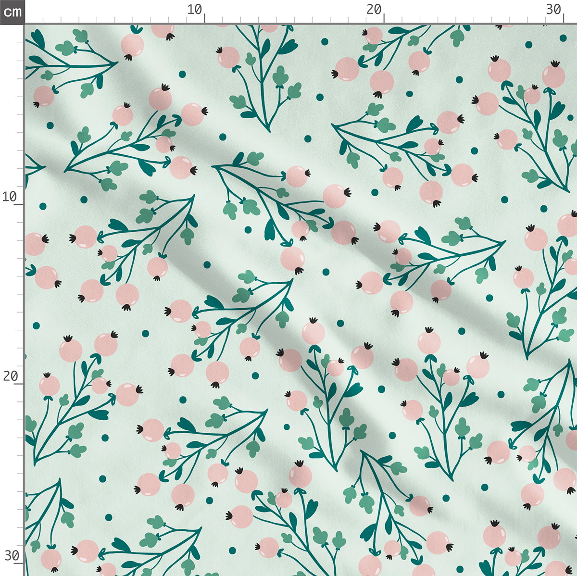
Task: Click the 30 mark on the left ruler
Action: click(x=12, y=556)
